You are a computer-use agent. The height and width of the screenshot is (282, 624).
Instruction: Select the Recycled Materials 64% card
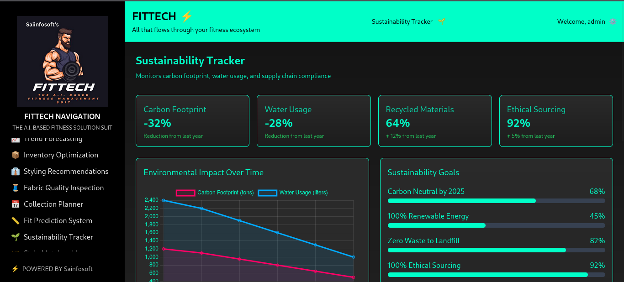pos(435,121)
